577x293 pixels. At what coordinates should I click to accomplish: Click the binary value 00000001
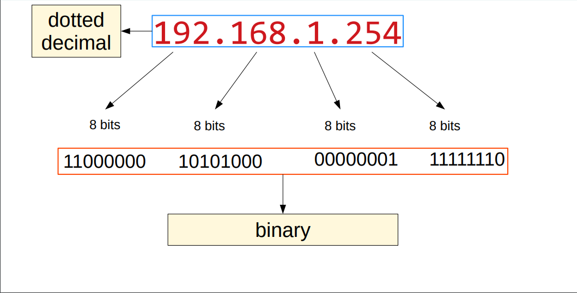356,160
